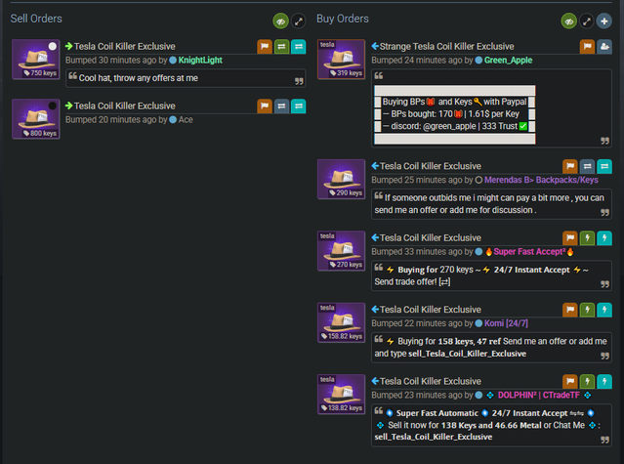The image size is (624, 464).
Task: Select the 290 keys hat thumbnail
Action: (341, 179)
